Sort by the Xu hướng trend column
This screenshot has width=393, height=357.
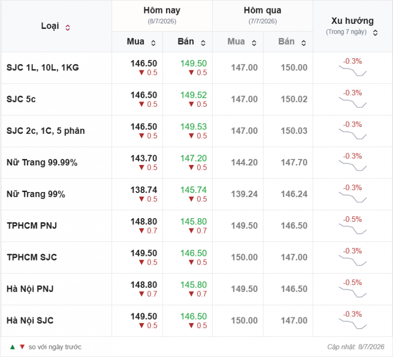[375, 33]
